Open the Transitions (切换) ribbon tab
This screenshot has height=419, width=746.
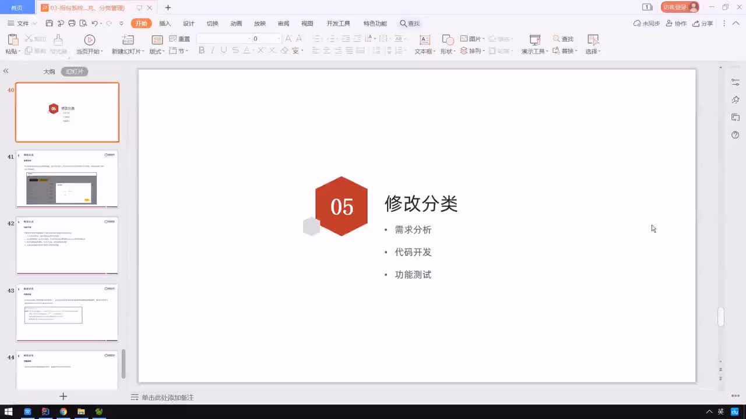[212, 23]
